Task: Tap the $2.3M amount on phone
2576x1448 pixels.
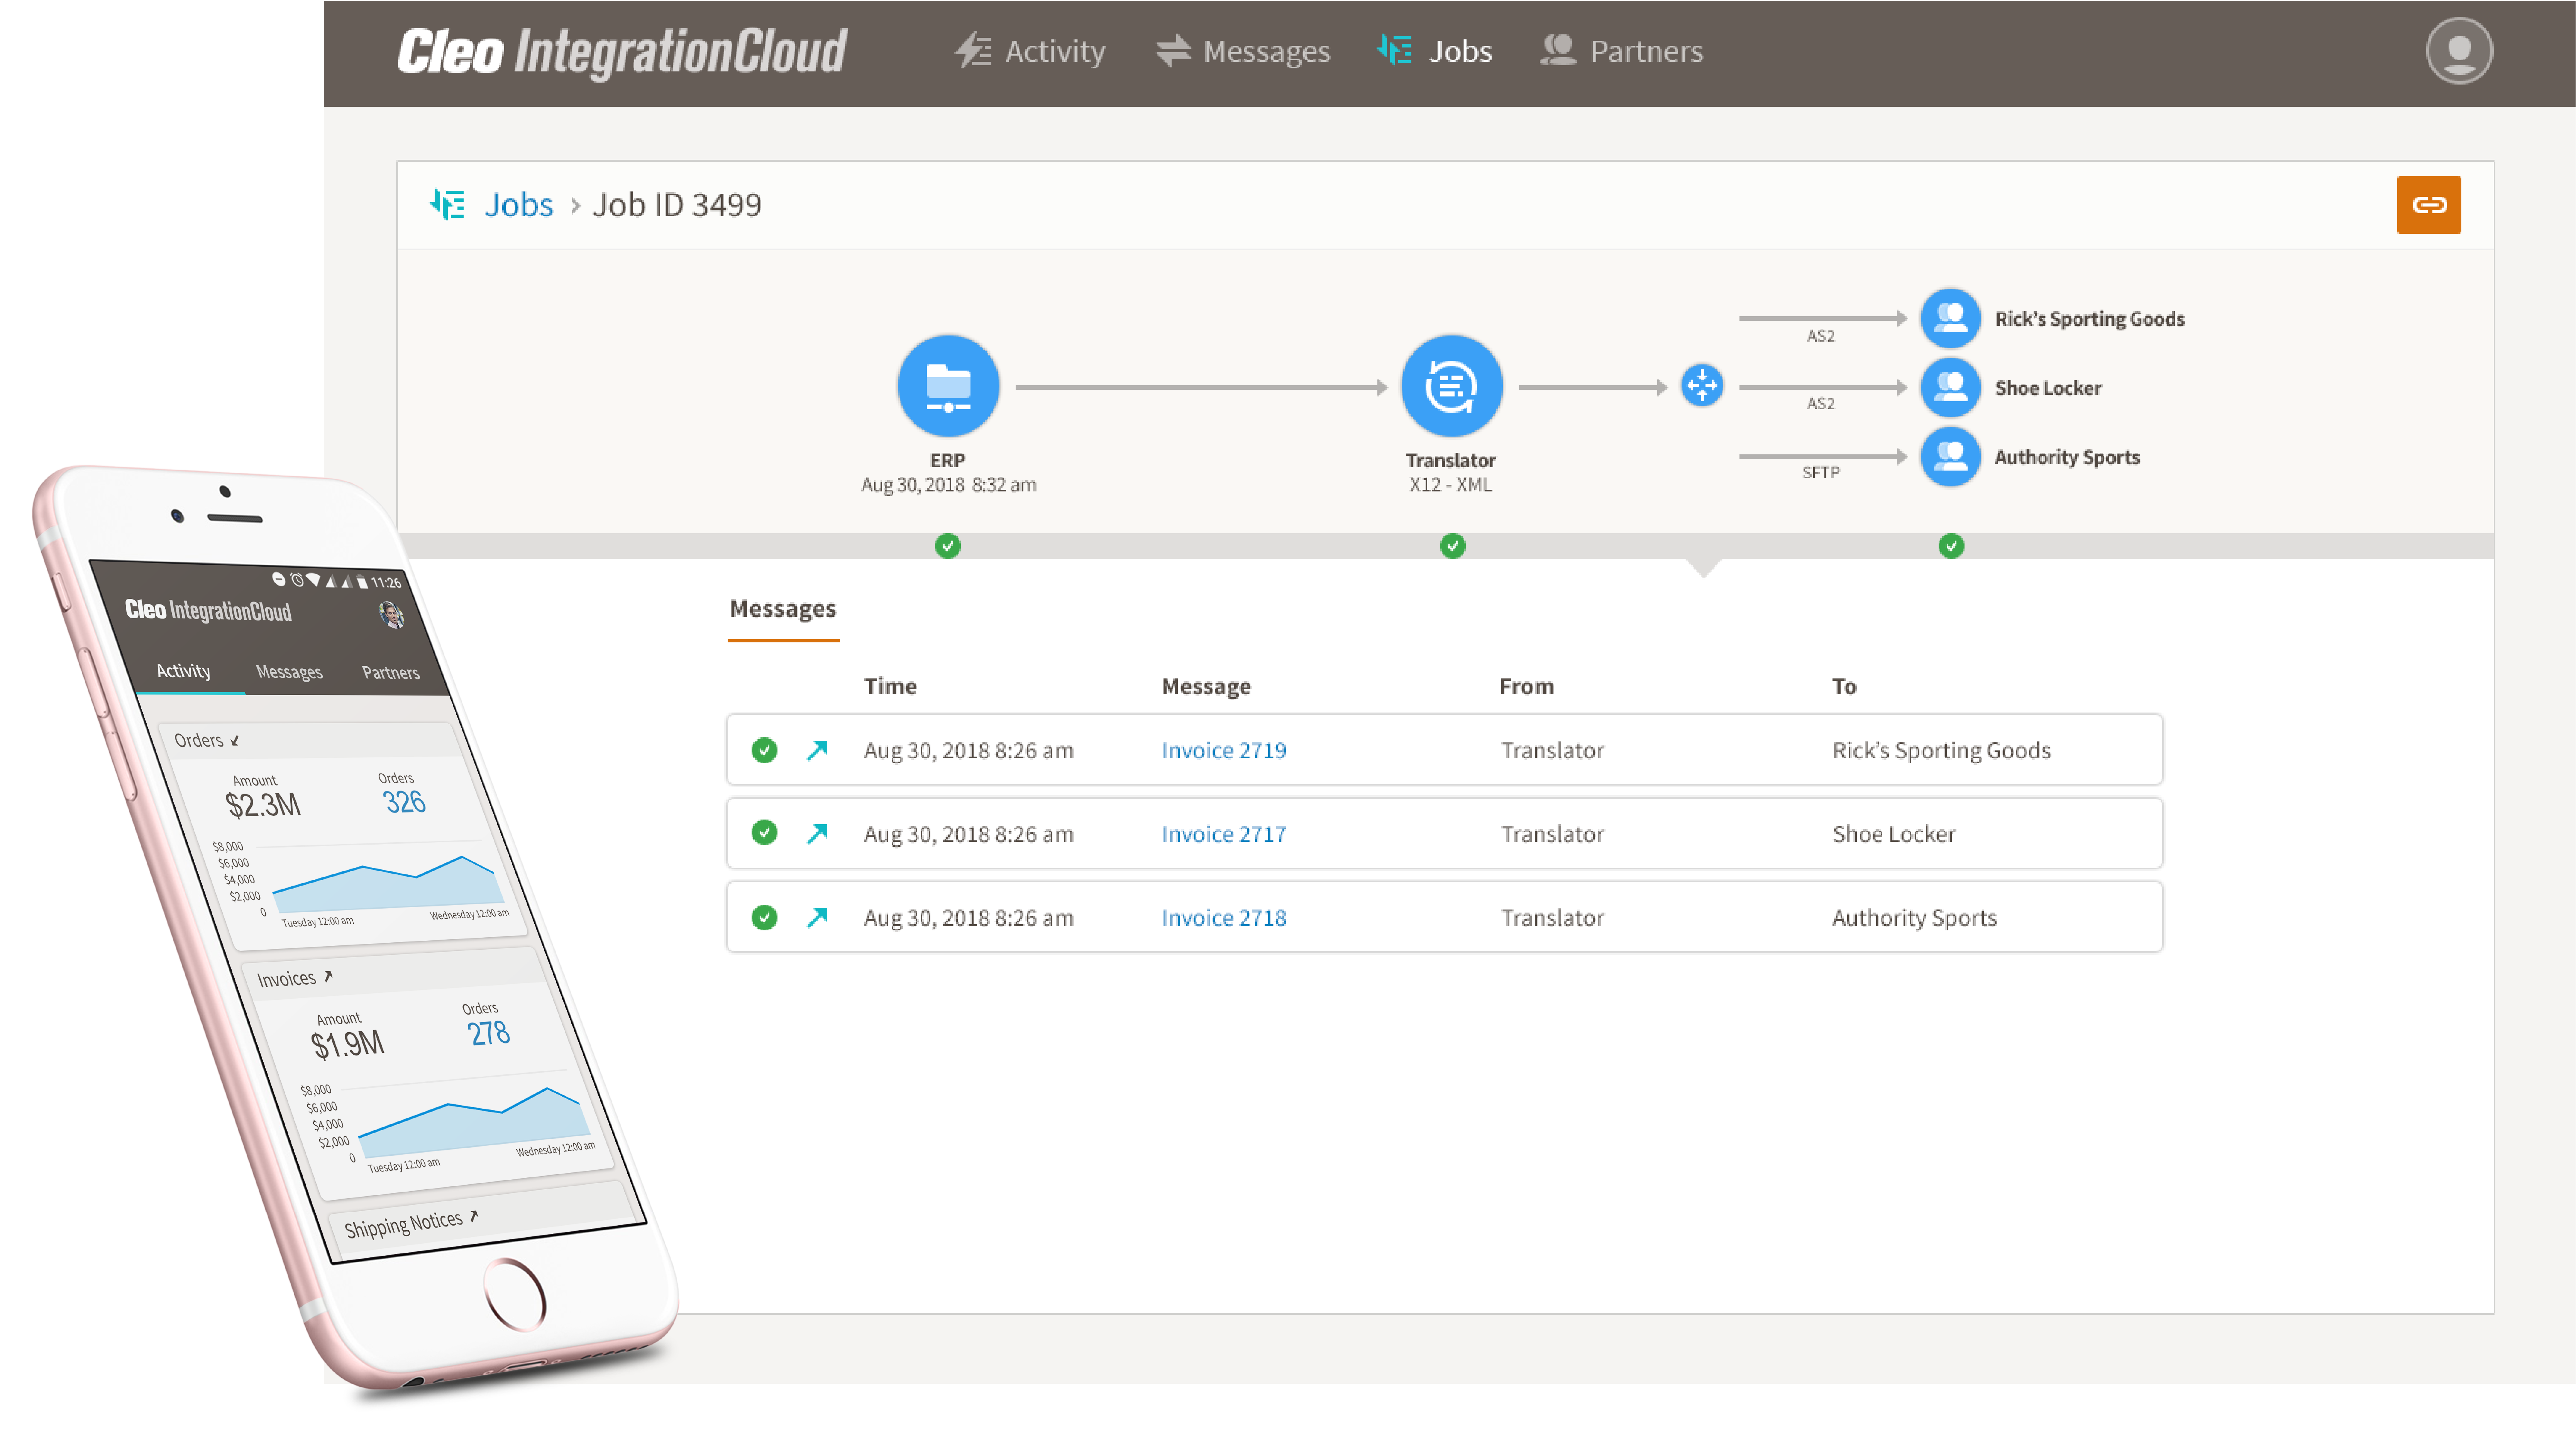Action: [x=262, y=804]
